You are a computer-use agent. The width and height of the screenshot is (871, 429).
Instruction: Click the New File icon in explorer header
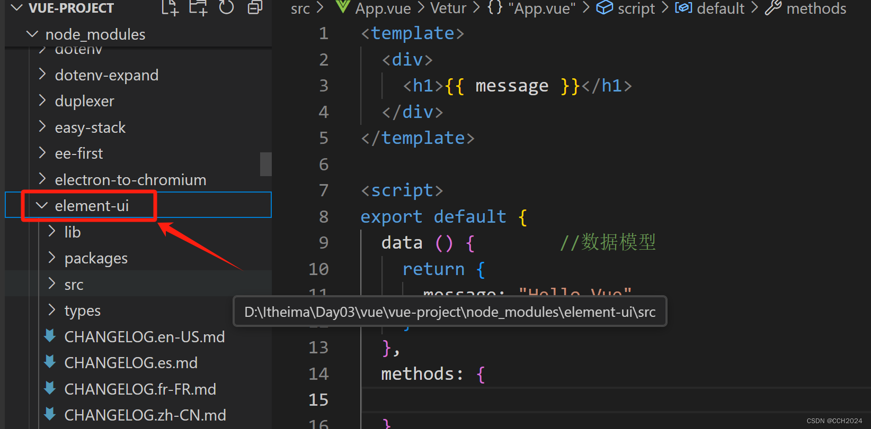(170, 7)
